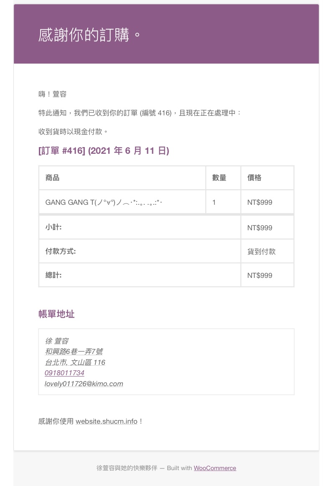Image resolution: width=324 pixels, height=486 pixels.
Task: Click the 貨到付款 payment method value
Action: click(261, 252)
